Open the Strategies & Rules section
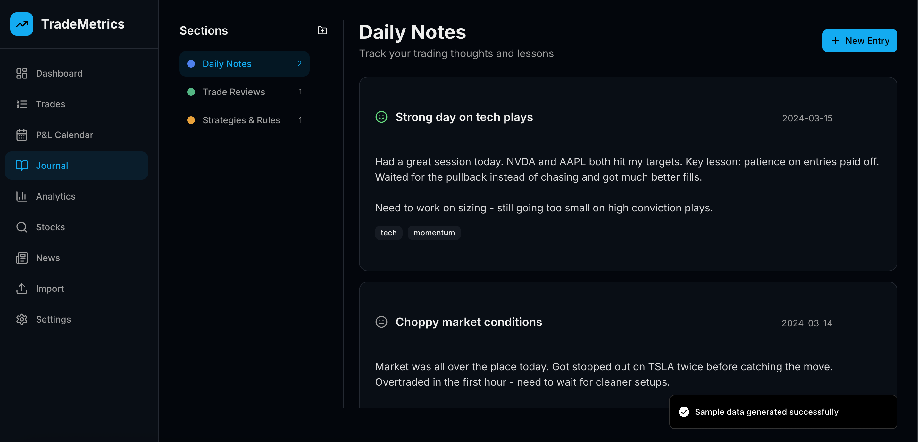 tap(241, 120)
